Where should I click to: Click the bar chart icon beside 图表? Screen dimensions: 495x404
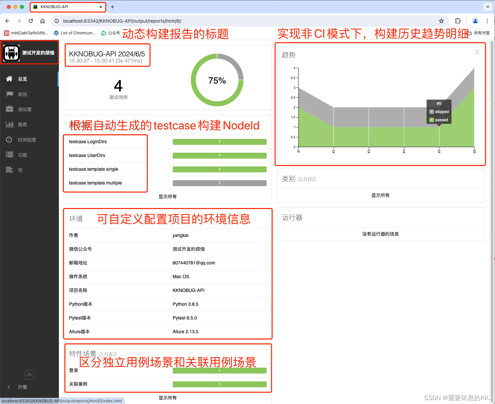[9, 124]
